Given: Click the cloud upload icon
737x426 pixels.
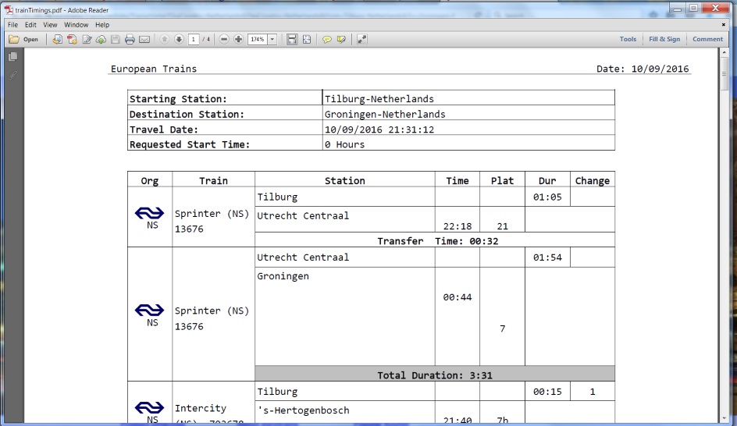Looking at the screenshot, I should click(101, 40).
